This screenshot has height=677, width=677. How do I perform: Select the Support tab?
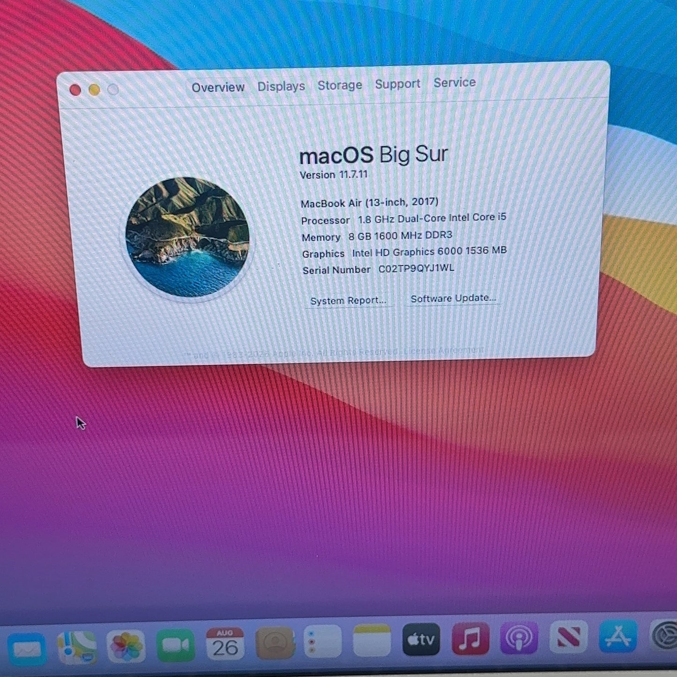pyautogui.click(x=397, y=84)
